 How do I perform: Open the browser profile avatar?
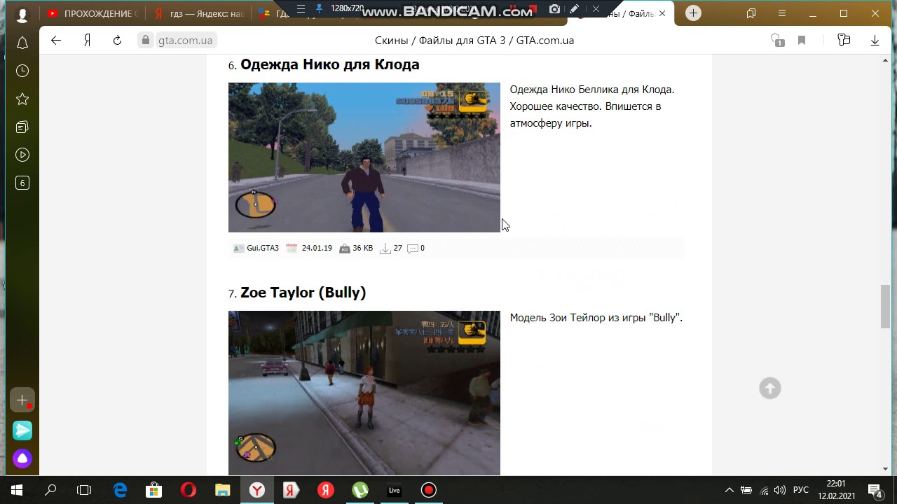[22, 14]
